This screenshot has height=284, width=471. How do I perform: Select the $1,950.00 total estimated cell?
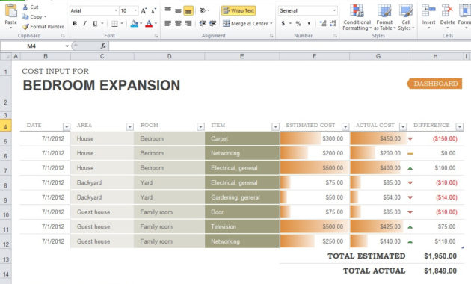click(x=435, y=256)
